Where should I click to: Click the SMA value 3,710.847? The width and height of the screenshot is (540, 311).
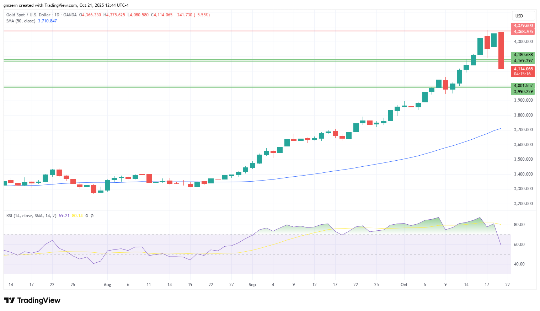pos(47,21)
